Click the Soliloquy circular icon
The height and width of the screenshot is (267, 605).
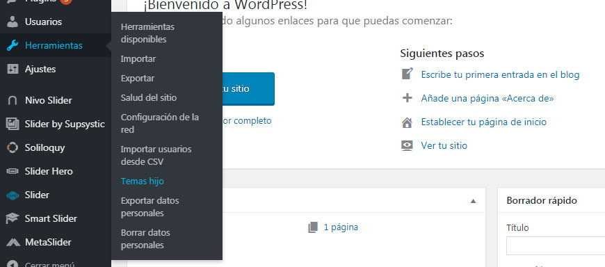point(13,148)
